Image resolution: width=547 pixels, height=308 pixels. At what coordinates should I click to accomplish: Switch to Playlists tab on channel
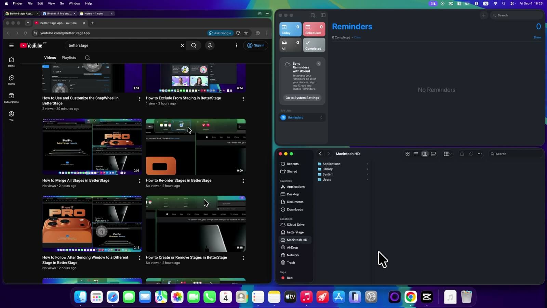[x=69, y=58]
